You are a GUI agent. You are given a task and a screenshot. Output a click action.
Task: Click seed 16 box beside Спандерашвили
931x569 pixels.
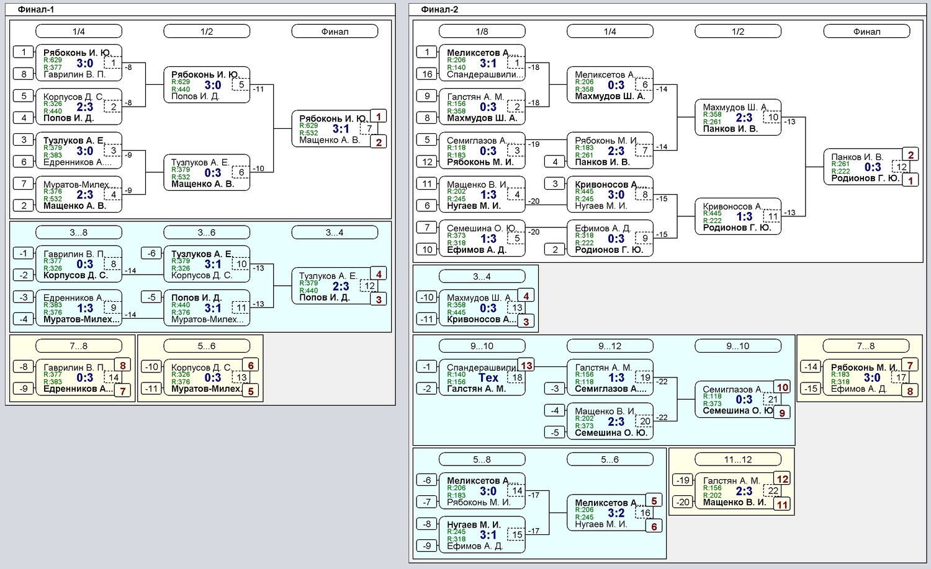[x=427, y=74]
